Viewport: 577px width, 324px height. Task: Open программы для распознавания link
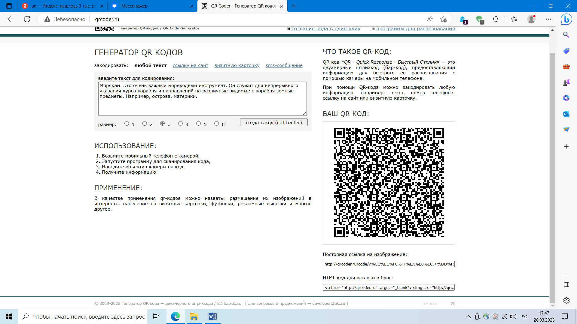tap(416, 29)
